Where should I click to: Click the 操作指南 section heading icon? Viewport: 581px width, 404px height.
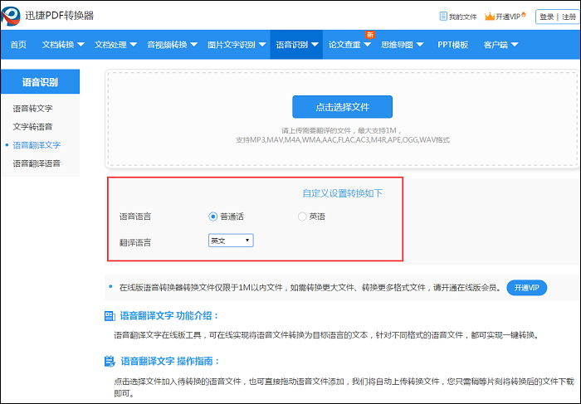(x=109, y=362)
